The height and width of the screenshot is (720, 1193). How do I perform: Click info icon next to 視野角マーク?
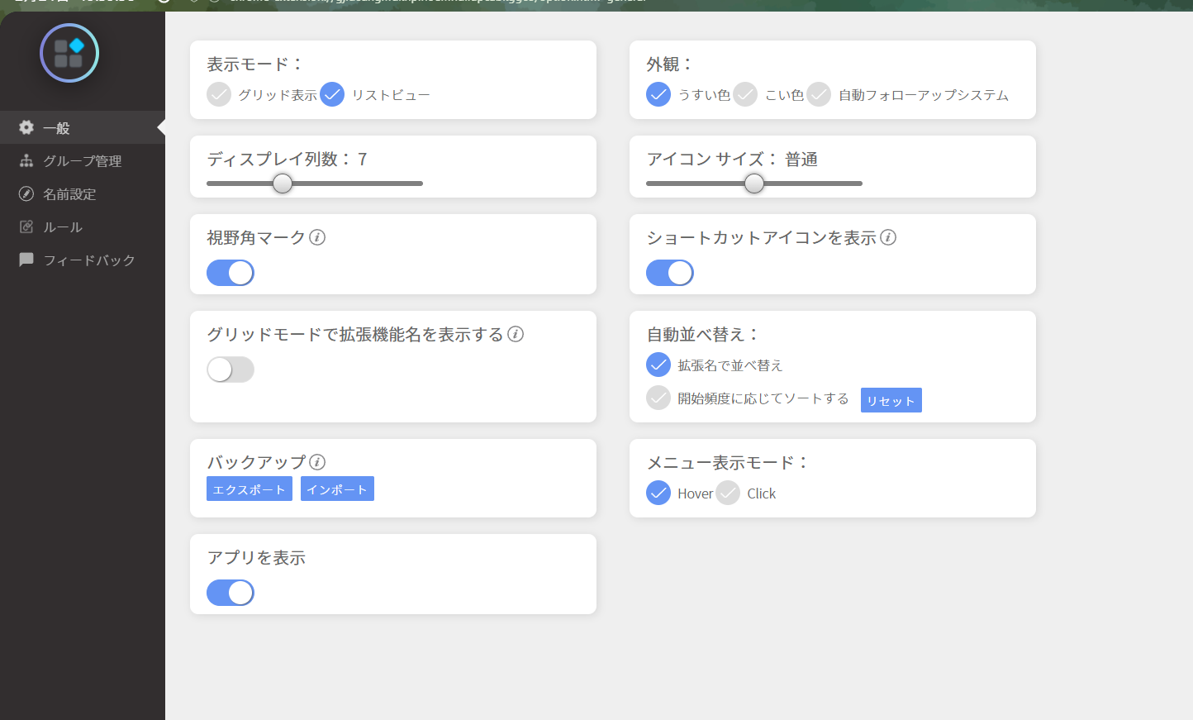[317, 237]
